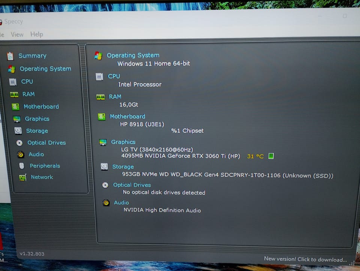
Task: Open the Help menu
Action: (36, 34)
